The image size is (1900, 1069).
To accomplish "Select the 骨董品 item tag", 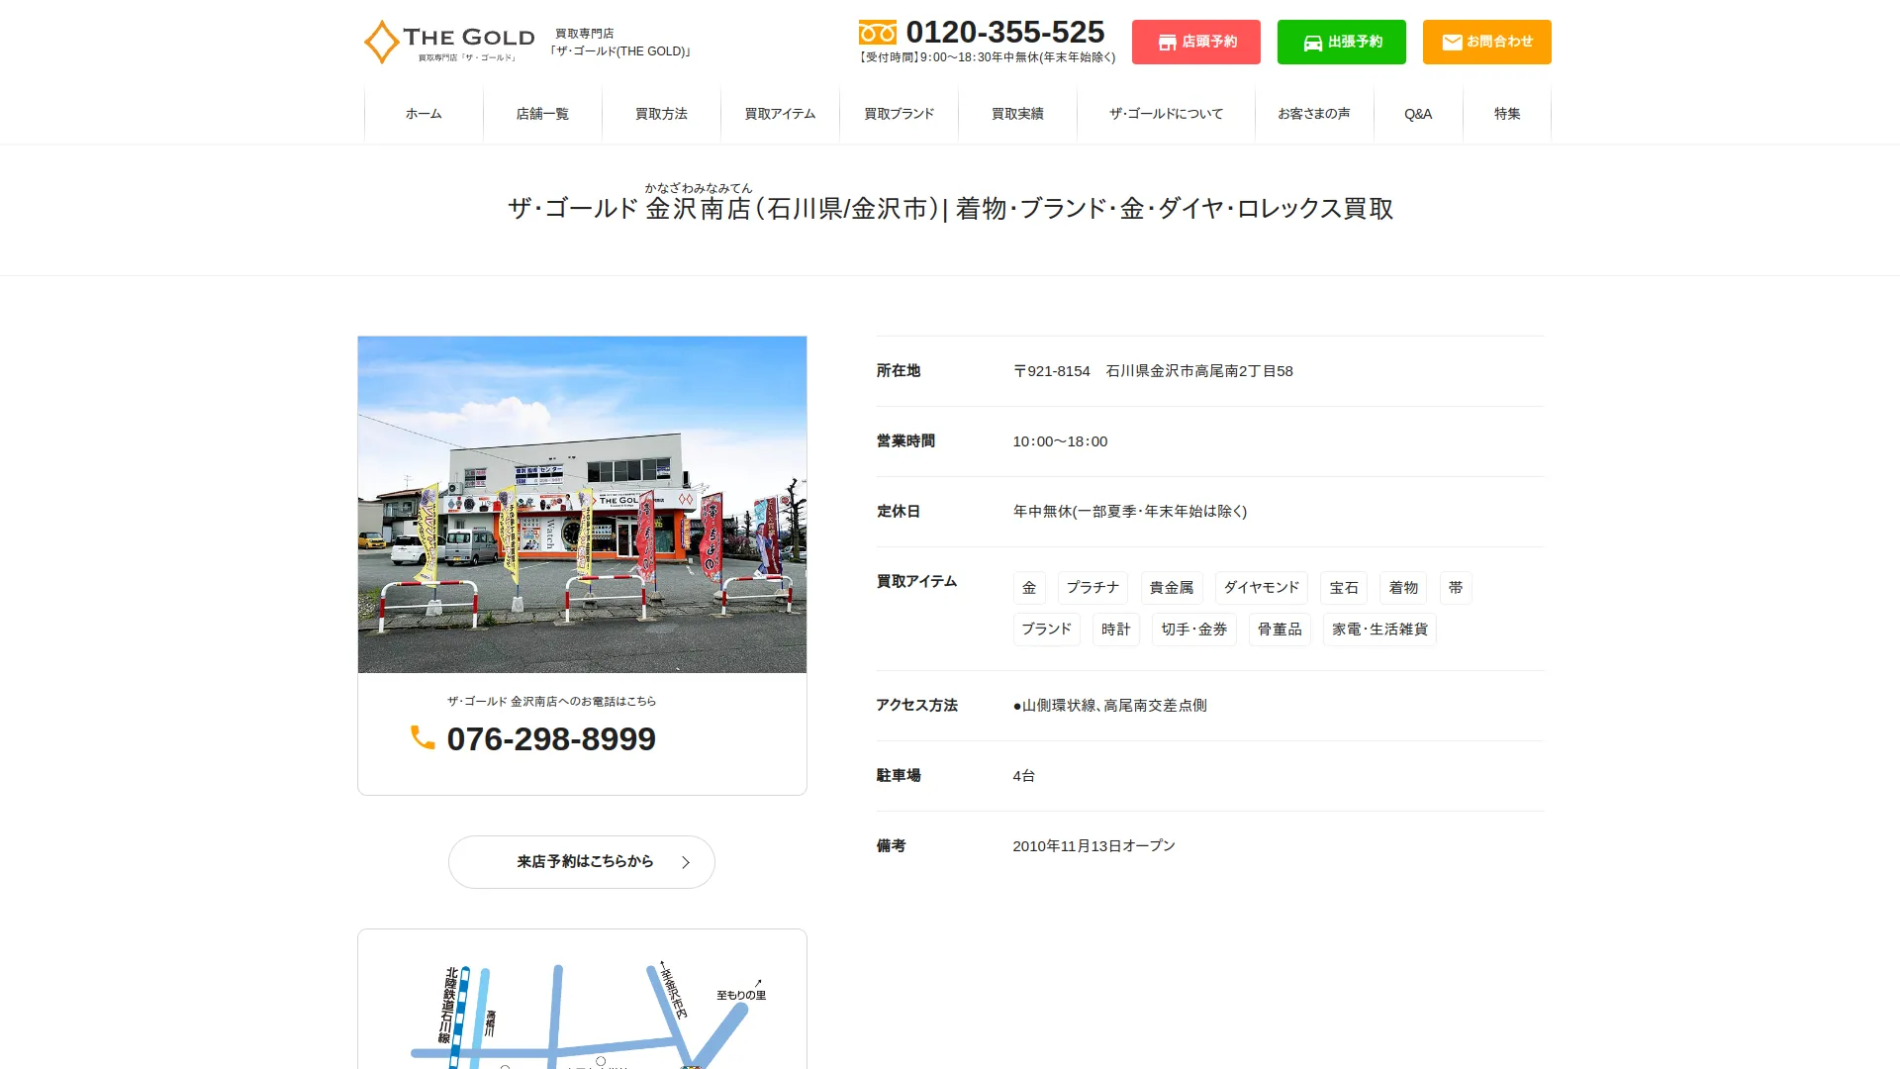I will tap(1280, 630).
